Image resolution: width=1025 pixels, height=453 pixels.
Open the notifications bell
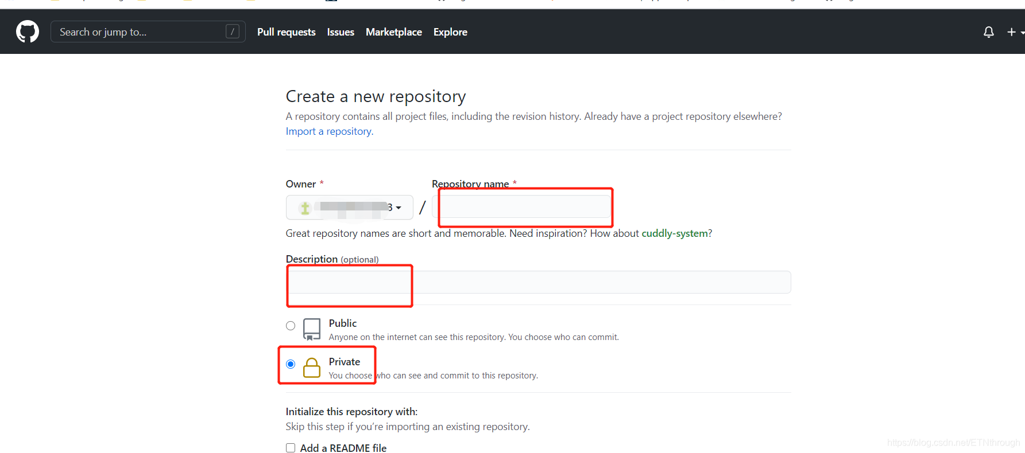pos(989,32)
